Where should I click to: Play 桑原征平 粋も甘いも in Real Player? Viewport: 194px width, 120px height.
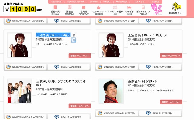[160, 113]
